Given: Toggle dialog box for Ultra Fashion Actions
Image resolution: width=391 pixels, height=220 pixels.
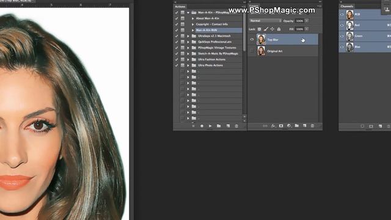Looking at the screenshot, I should (183, 59).
